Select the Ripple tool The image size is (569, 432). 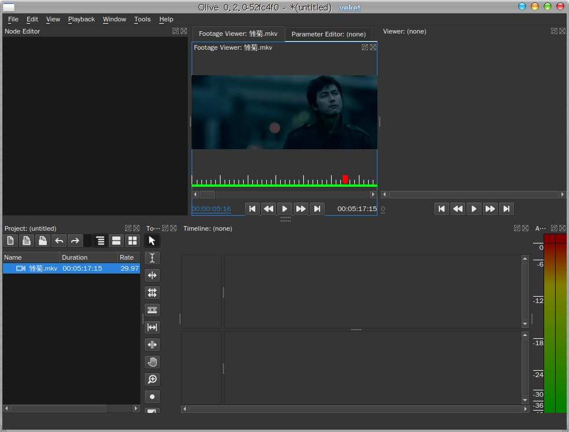coord(152,275)
